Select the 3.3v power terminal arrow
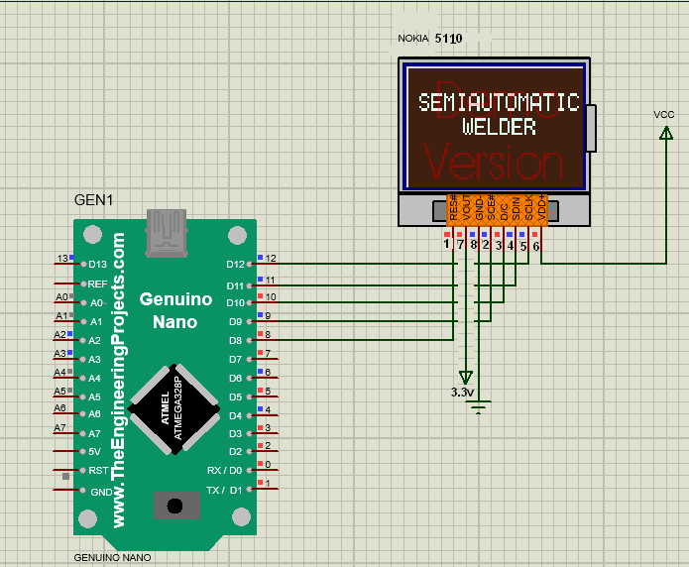689x567 pixels. coord(466,378)
